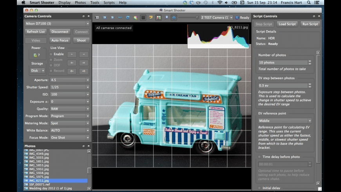The height and width of the screenshot is (192, 341).
Task: Select the magnifier zoom tool icon
Action: coord(167,18)
